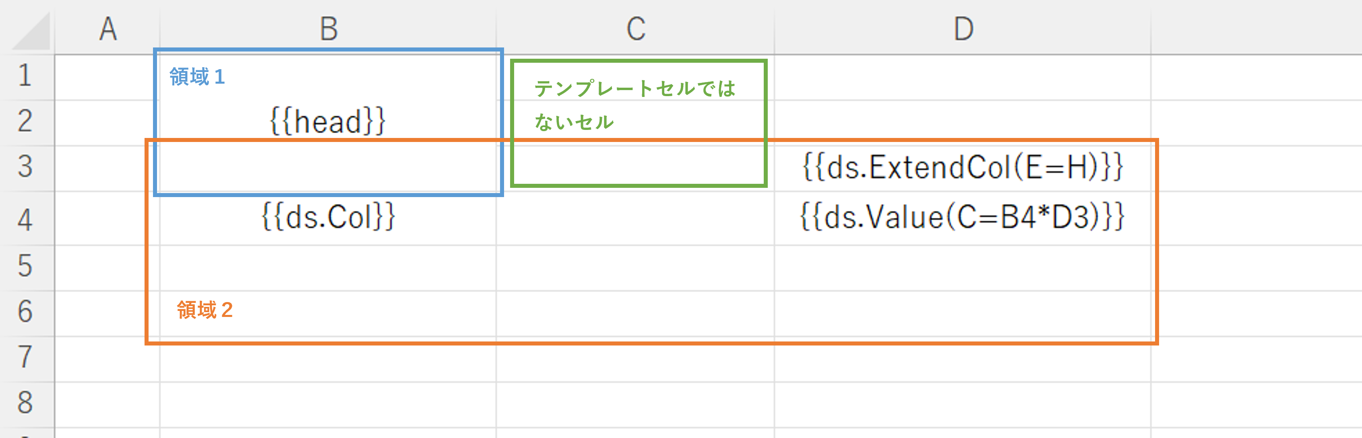1362x438 pixels.
Task: Select the {{ds.Value(C=B4*D3)}} cell
Action: point(963,218)
